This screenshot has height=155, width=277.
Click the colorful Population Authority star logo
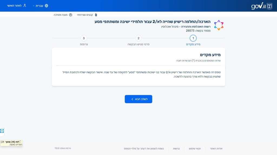tap(219, 25)
